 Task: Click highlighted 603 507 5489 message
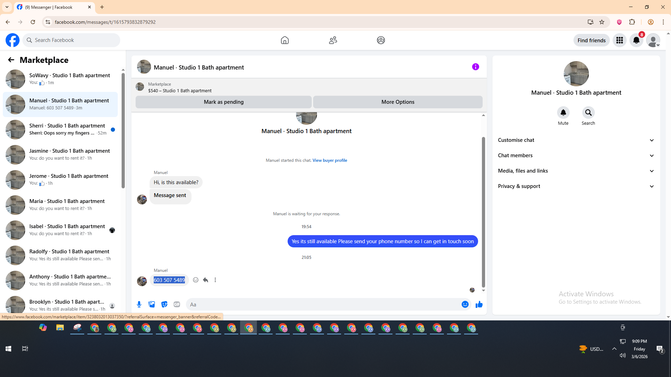[169, 280]
